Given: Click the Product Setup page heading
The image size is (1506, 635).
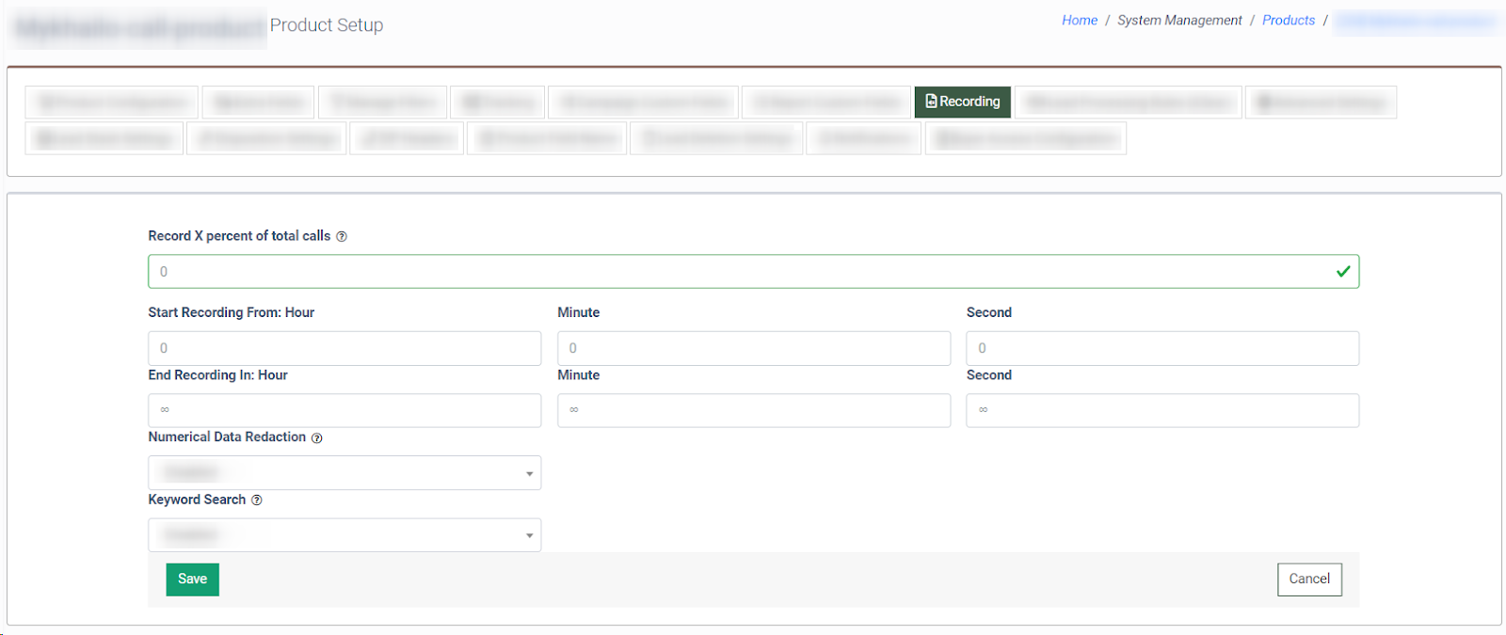Looking at the screenshot, I should click(x=327, y=25).
